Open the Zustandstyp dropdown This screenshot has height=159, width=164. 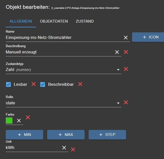pos(118,70)
